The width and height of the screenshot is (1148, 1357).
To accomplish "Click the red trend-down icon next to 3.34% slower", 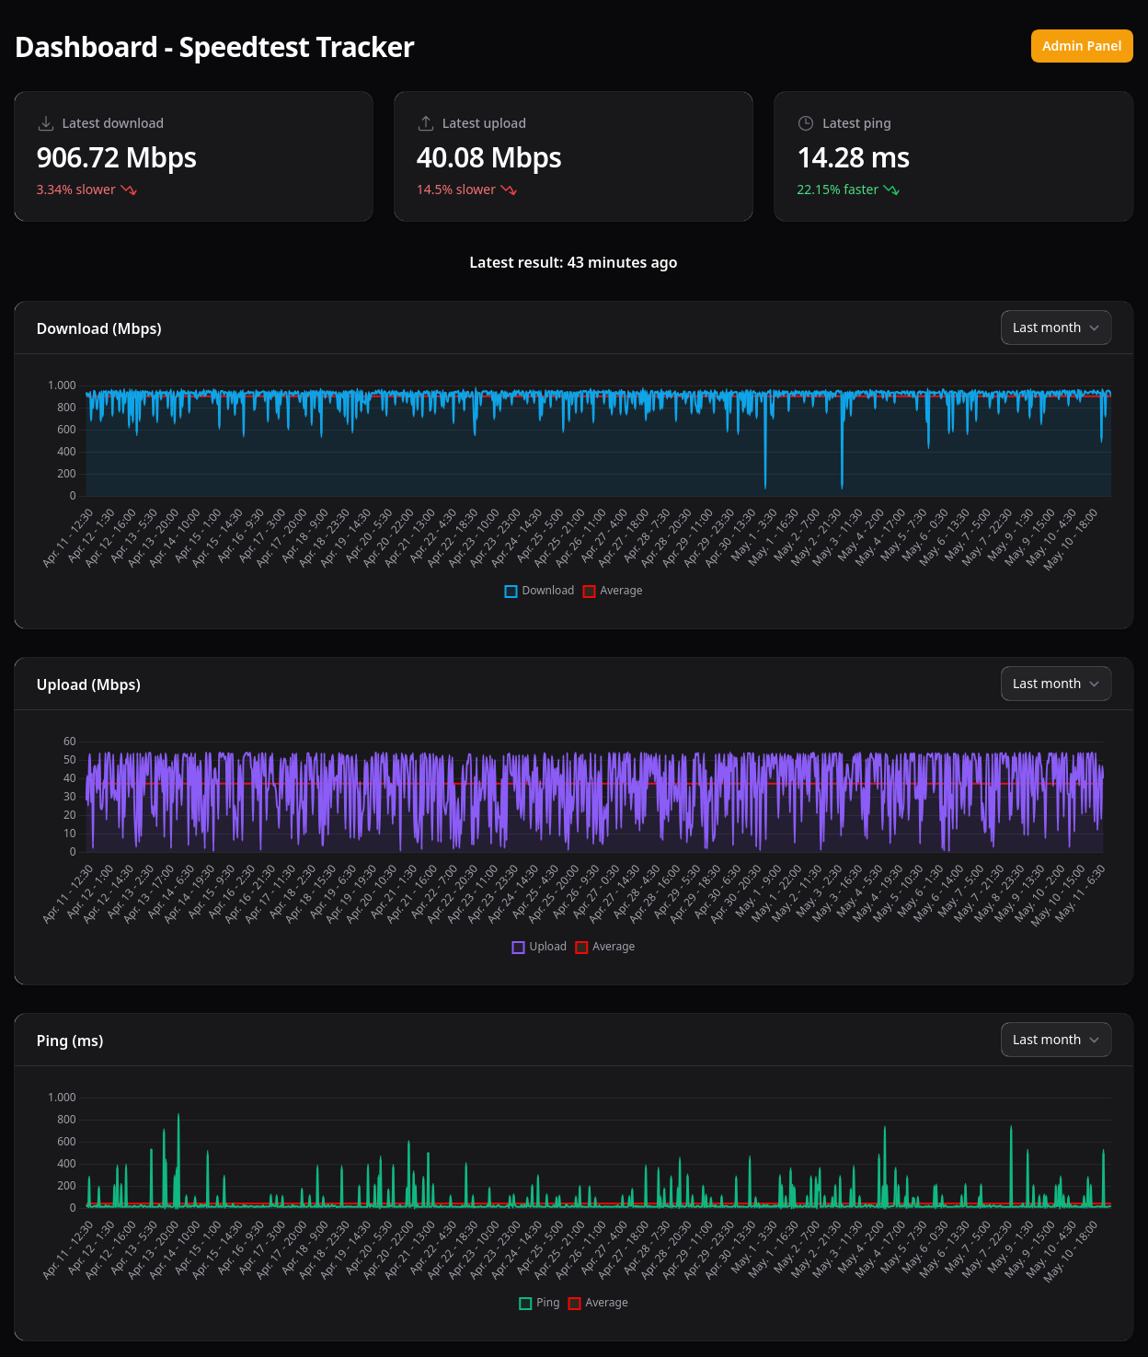I will point(129,190).
